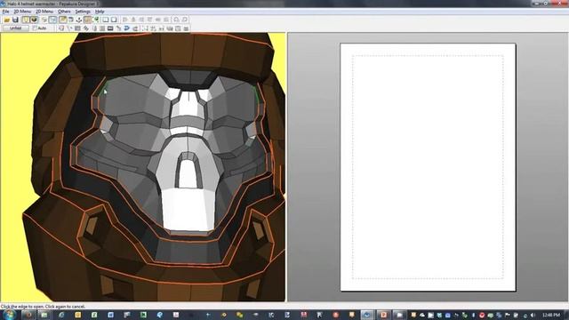Click the blank paper page in 2D view
The height and width of the screenshot is (320, 569).
point(428,167)
